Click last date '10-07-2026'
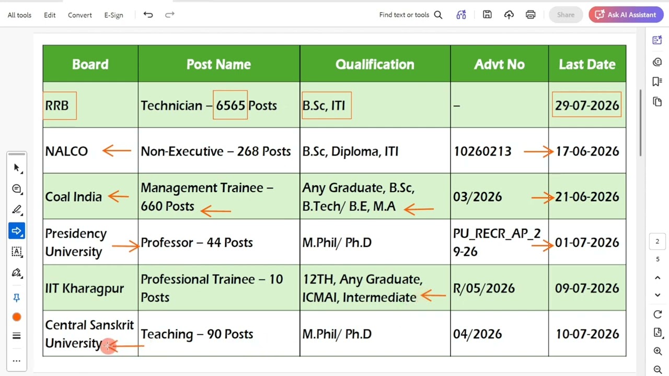Image resolution: width=669 pixels, height=376 pixels. coord(587,334)
